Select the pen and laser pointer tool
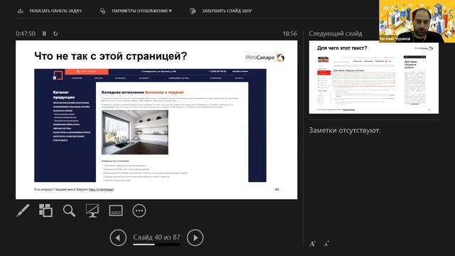Image resolution: width=455 pixels, height=256 pixels. coord(23,210)
